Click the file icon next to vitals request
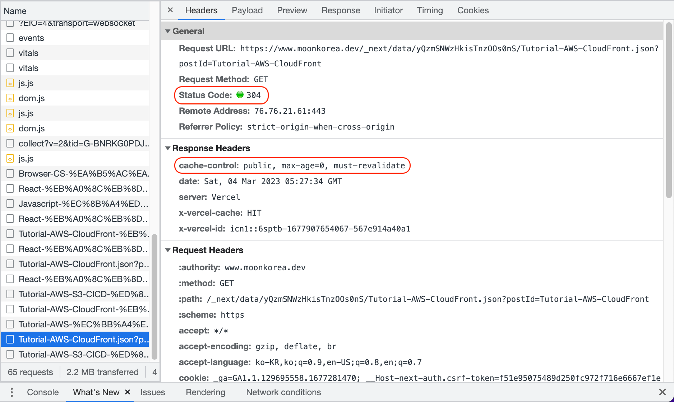This screenshot has width=674, height=402. (10, 53)
